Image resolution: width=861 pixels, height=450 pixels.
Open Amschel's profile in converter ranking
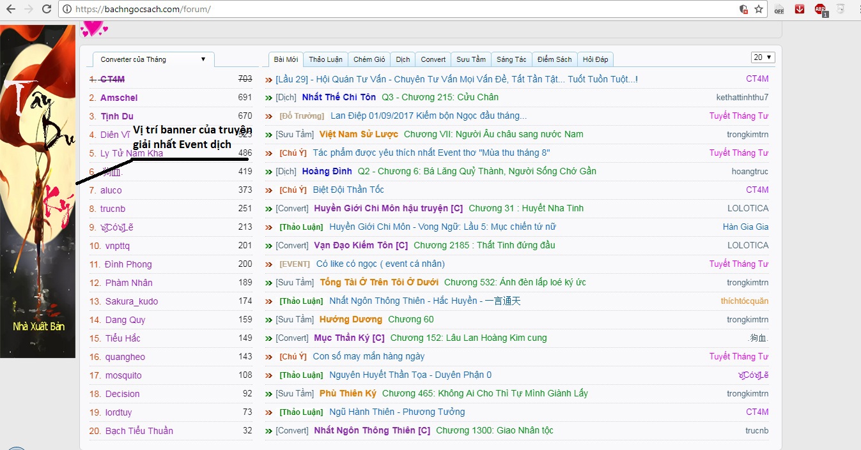119,98
